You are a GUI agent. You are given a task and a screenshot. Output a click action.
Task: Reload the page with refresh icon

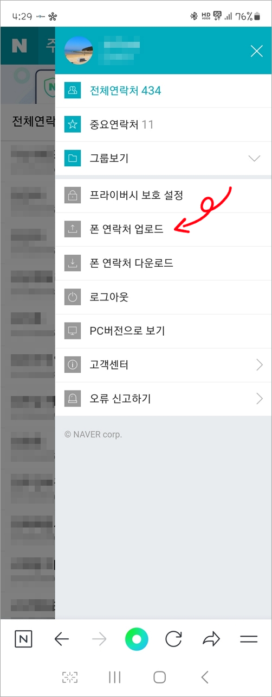click(x=173, y=639)
